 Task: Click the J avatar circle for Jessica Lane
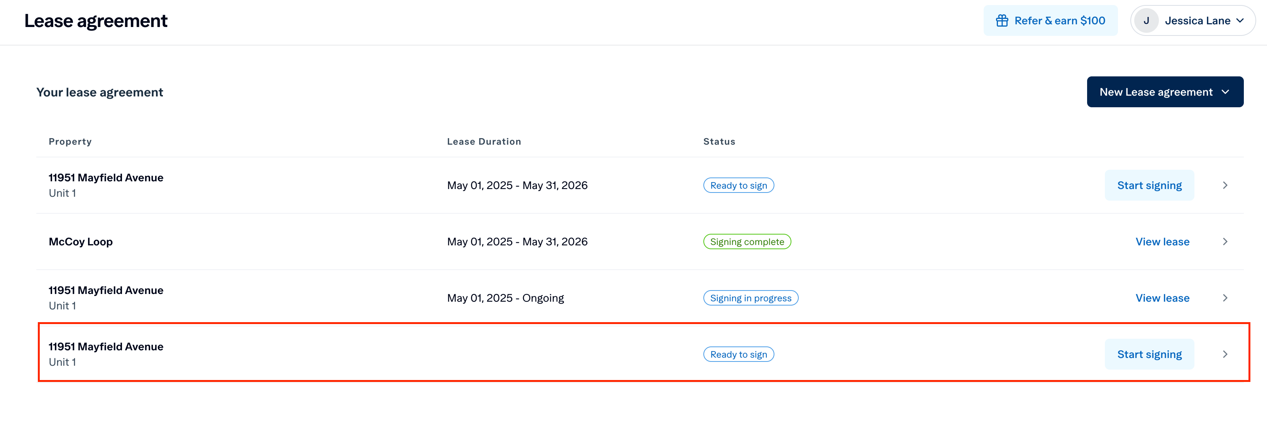[x=1146, y=20]
